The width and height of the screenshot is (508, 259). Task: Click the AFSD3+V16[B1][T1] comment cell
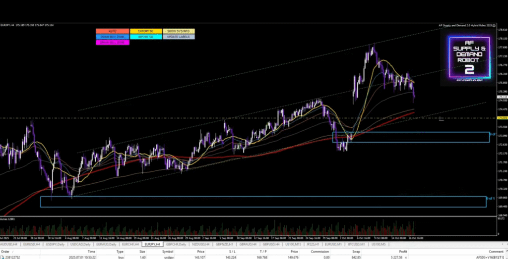490,257
